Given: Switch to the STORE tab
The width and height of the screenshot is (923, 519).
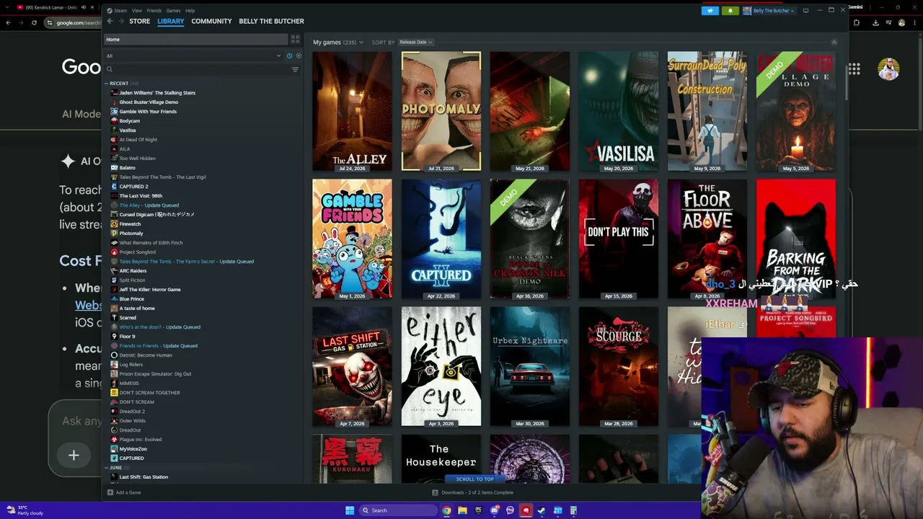Looking at the screenshot, I should 140,22.
